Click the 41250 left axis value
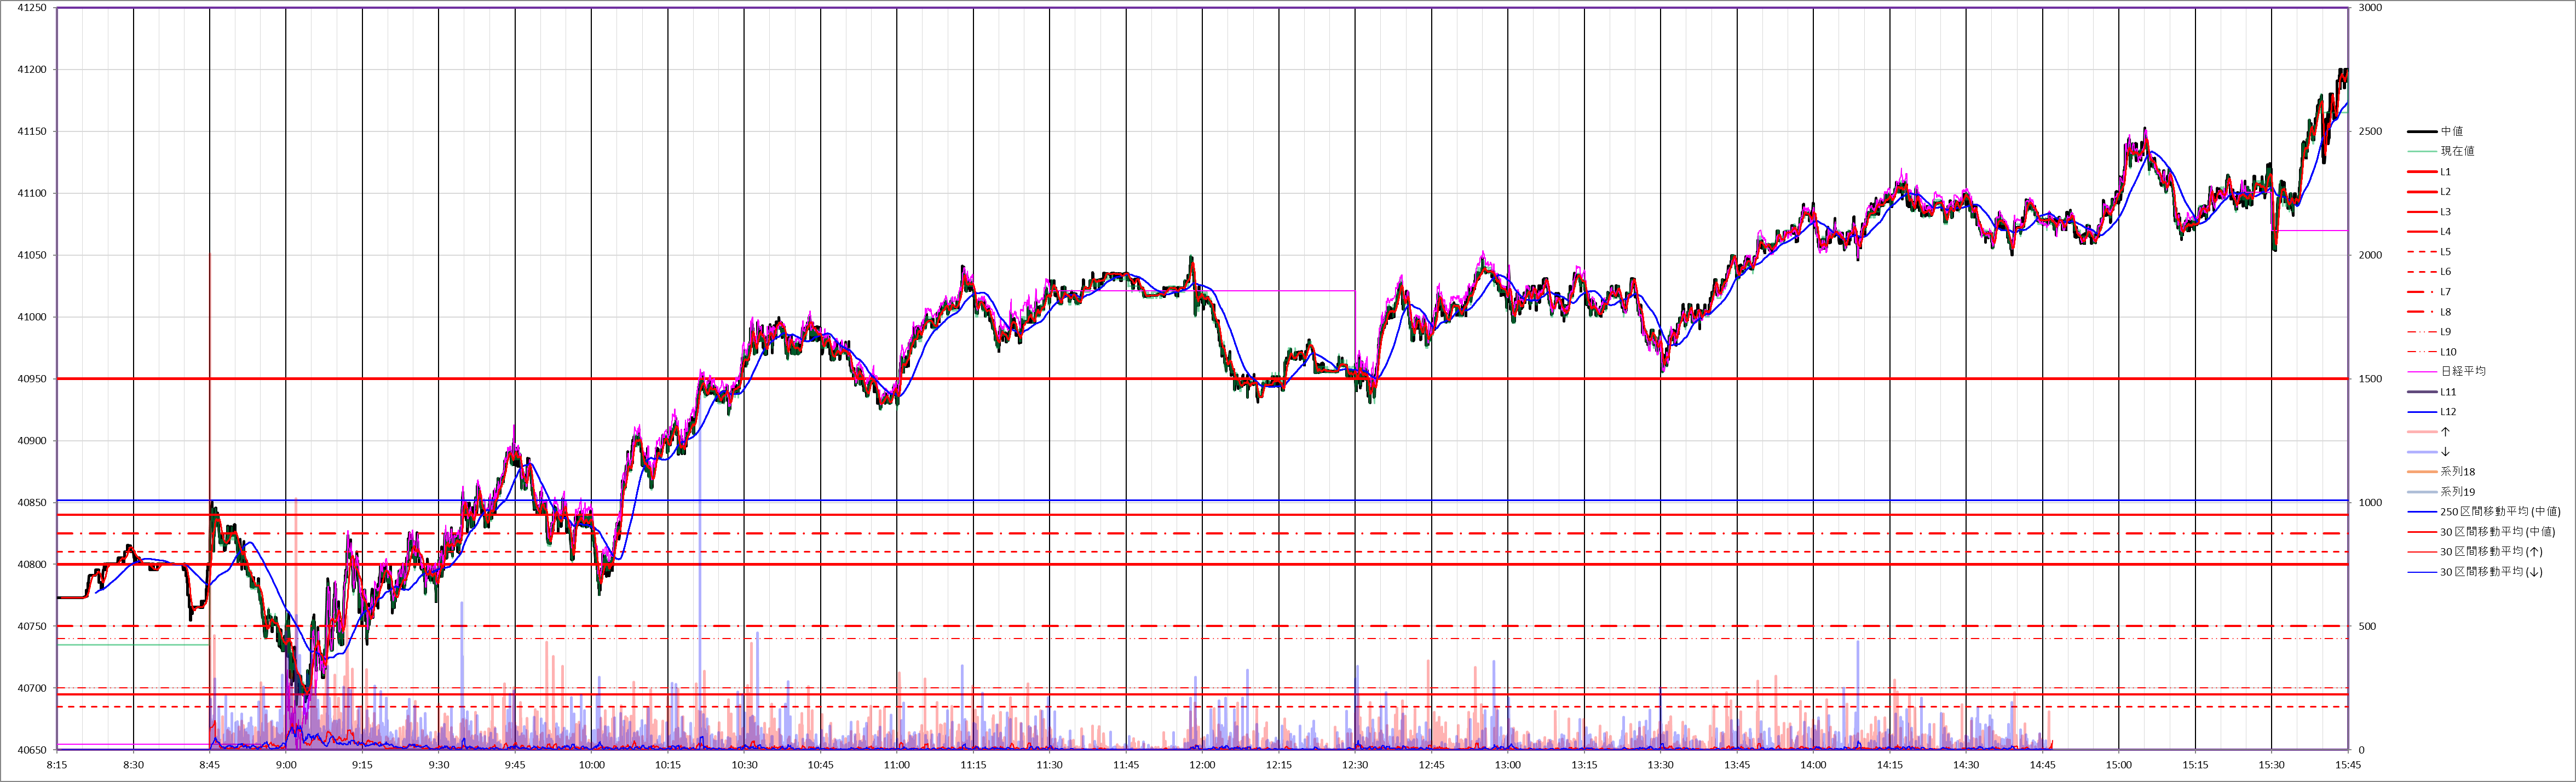Screen dimensions: 2576x782 pyautogui.click(x=32, y=8)
